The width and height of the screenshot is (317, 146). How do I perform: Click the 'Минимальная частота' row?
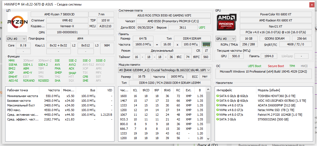coord(60,96)
